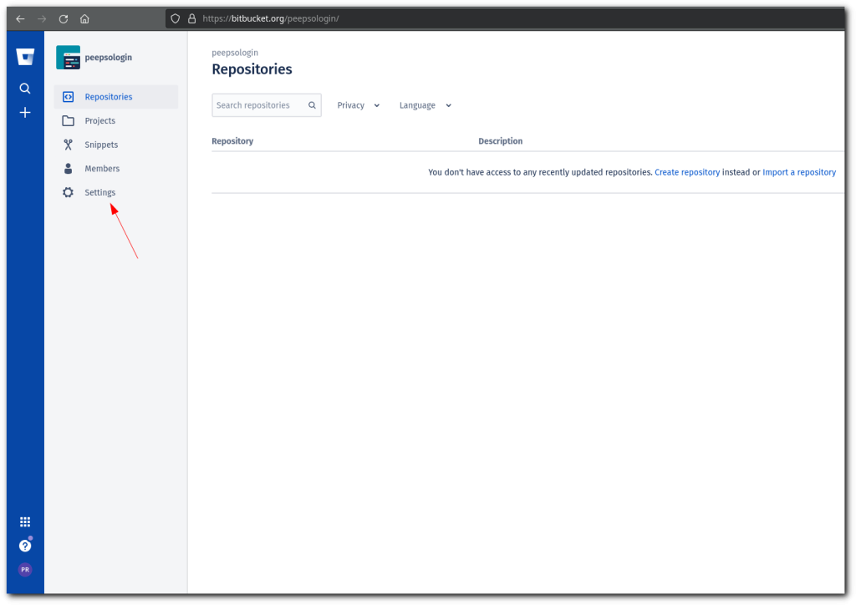The height and width of the screenshot is (605, 856).
Task: Select the Snippets sidebar icon
Action: coord(67,144)
